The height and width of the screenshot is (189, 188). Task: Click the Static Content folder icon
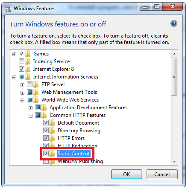[52, 154]
